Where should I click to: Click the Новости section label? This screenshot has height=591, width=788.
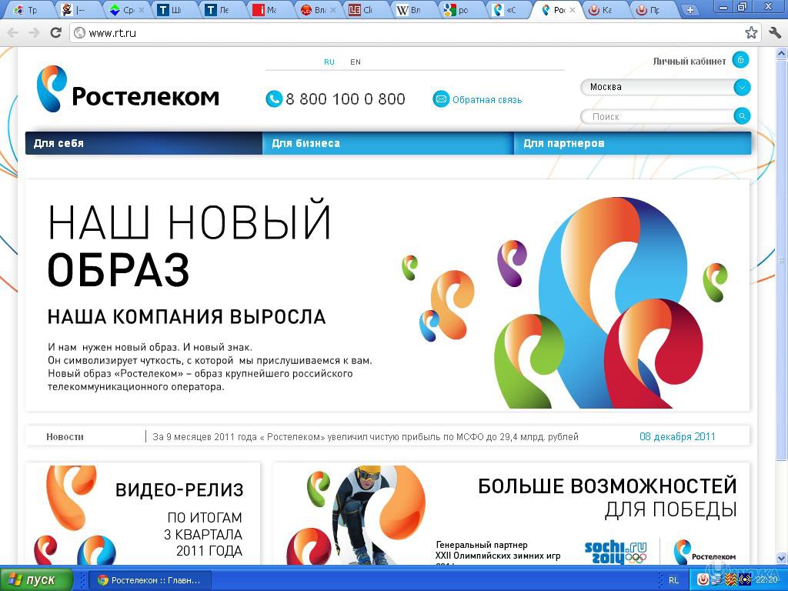coord(65,437)
